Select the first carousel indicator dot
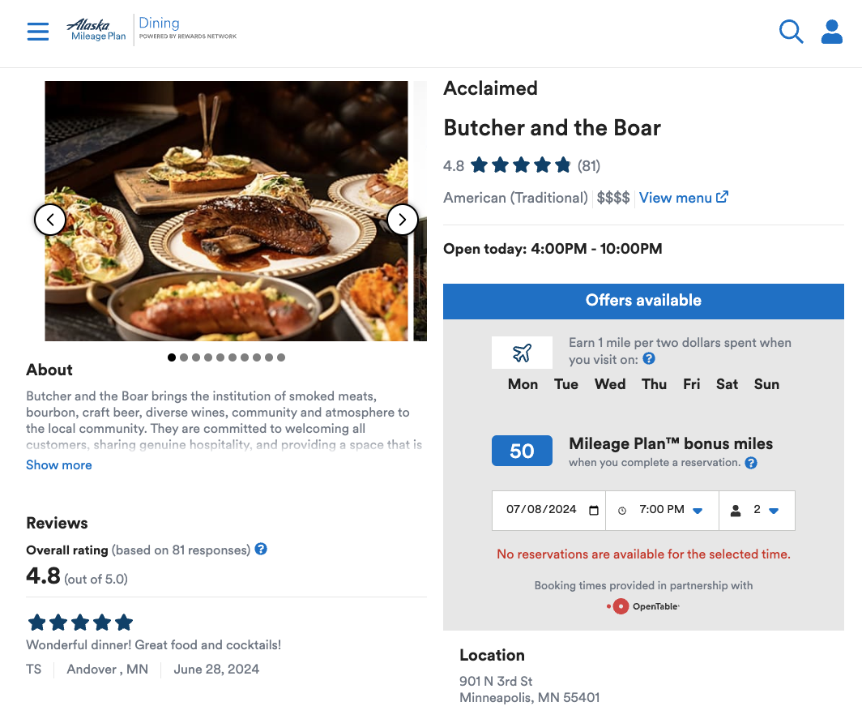 (x=171, y=357)
